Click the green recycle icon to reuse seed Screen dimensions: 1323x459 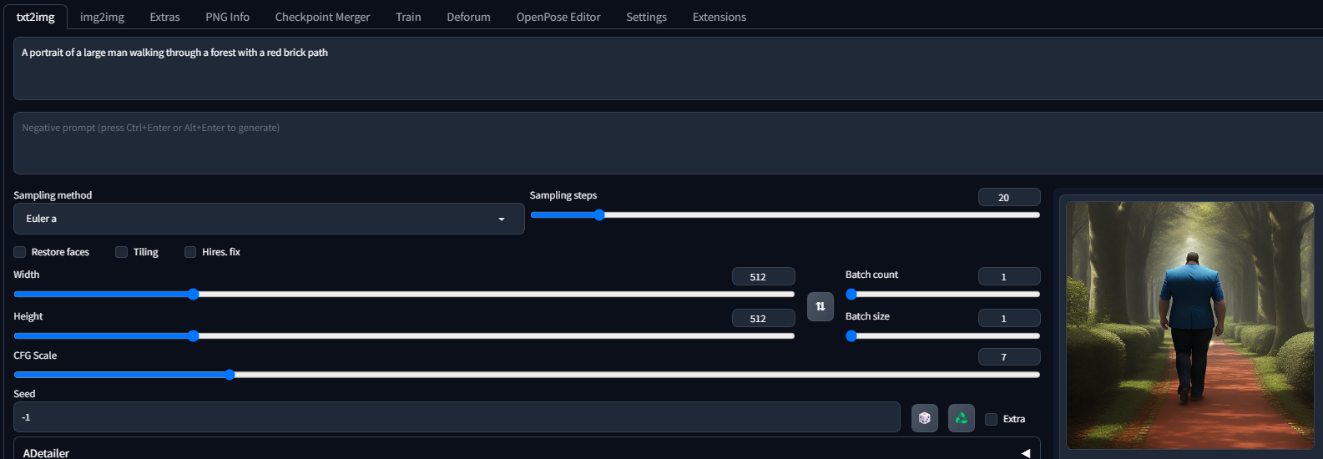coord(962,418)
